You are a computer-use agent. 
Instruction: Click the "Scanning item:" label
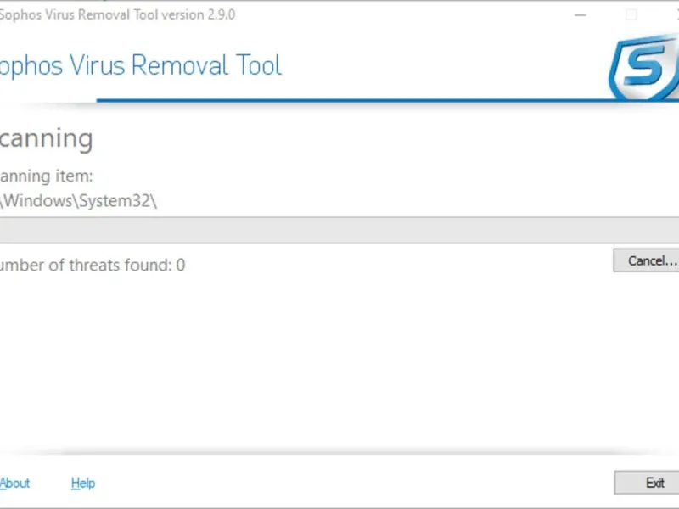point(47,176)
